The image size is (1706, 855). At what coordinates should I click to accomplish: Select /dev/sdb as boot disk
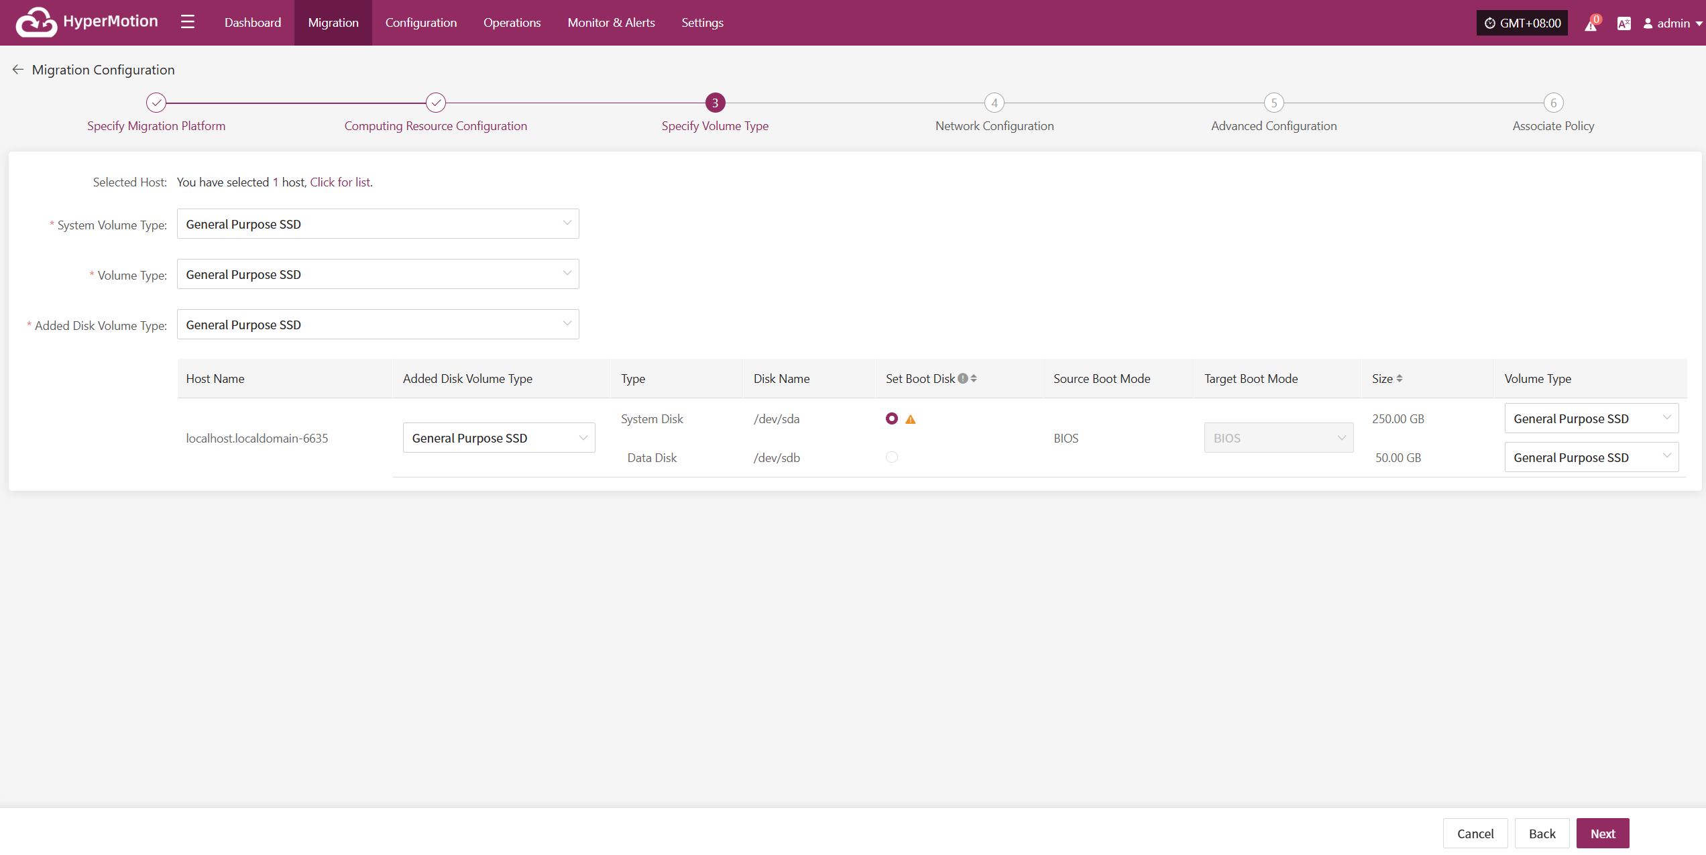(x=892, y=457)
